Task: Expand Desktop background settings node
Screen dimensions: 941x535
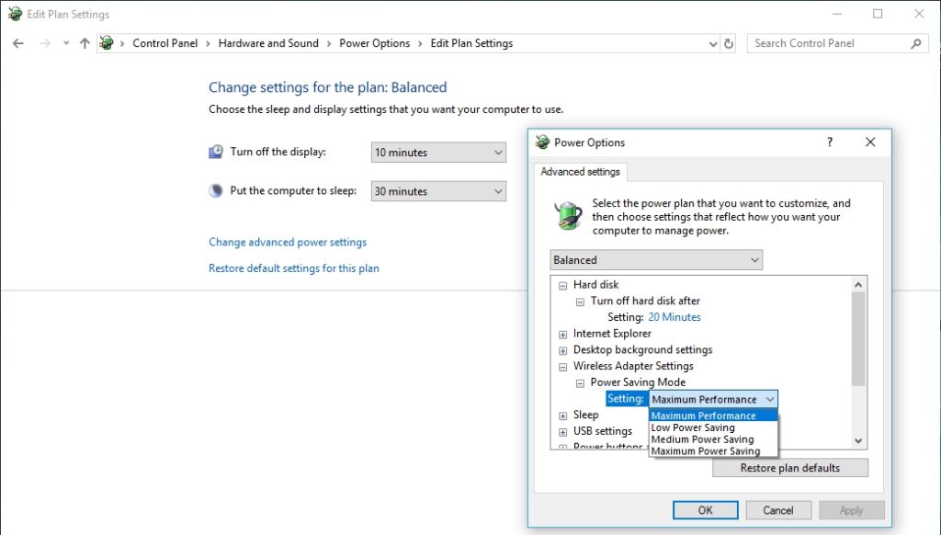Action: 563,350
